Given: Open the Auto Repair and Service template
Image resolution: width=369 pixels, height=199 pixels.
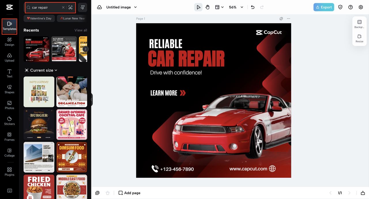Looking at the screenshot, I should 64,49.
